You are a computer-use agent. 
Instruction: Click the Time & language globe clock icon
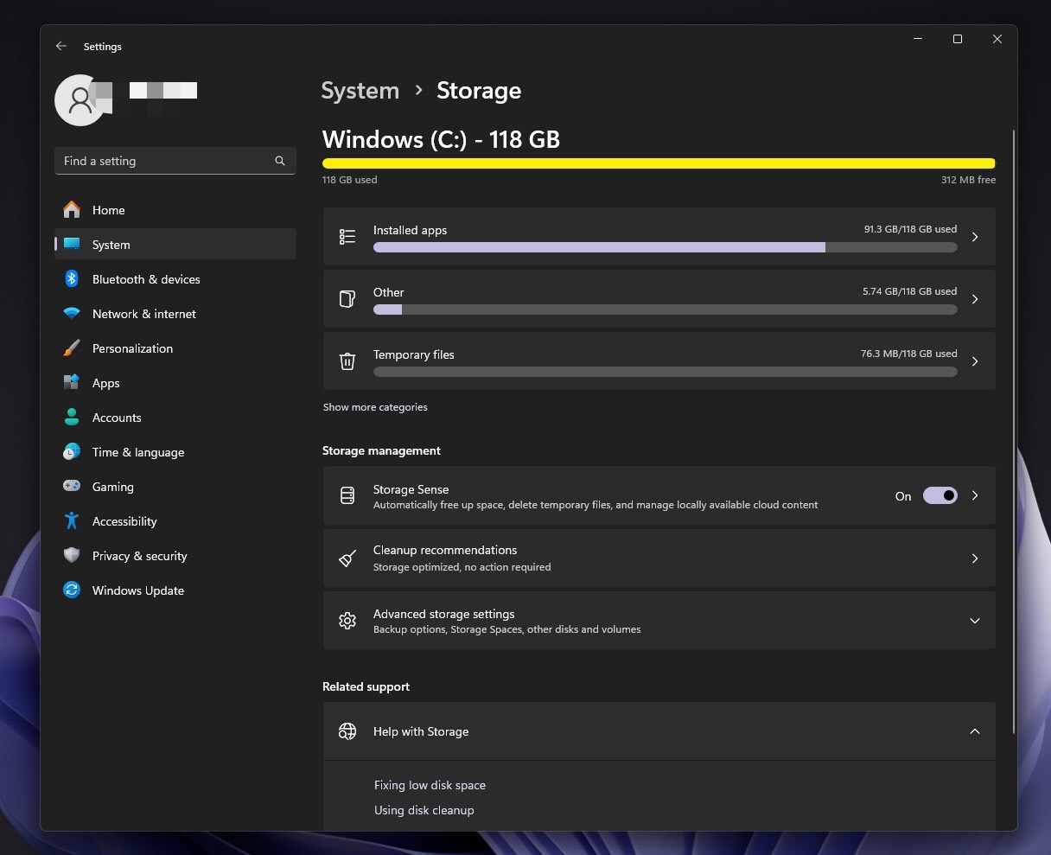pyautogui.click(x=72, y=452)
